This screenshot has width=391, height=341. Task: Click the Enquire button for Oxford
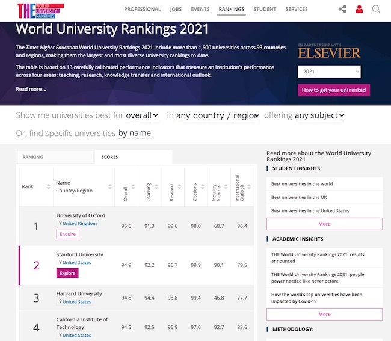(67, 234)
